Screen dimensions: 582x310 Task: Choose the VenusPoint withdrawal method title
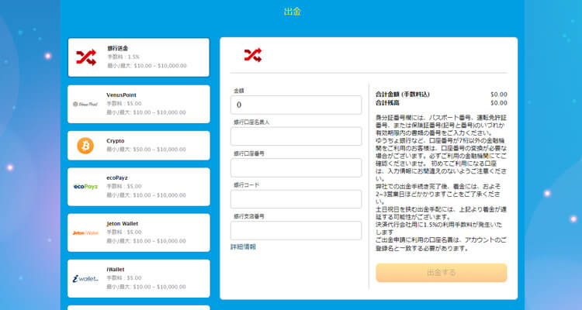[121, 95]
